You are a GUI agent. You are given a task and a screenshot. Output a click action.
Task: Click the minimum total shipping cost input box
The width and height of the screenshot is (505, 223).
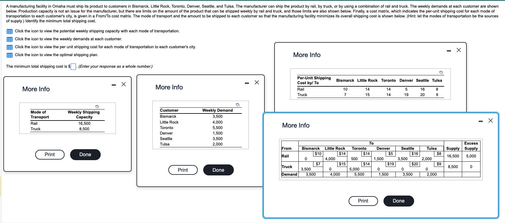coord(73,67)
